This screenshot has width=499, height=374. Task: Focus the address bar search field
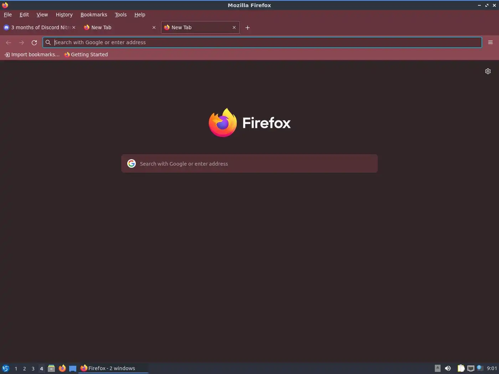coord(262,42)
